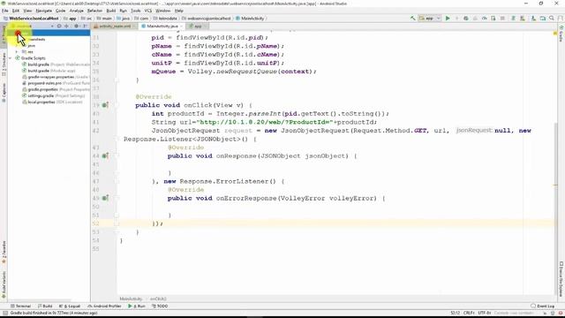Click the Search Everywhere magnifier icon
Screen dimensions: 565x318
(552, 18)
